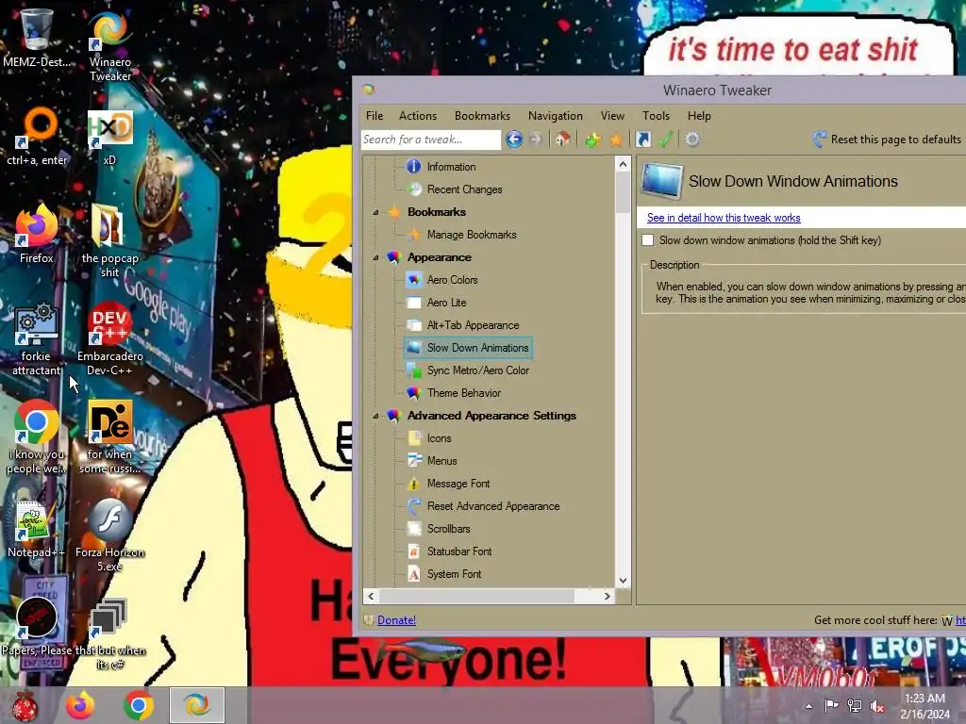Select Statusbar Font tweak
Image resolution: width=966 pixels, height=724 pixels.
pyautogui.click(x=459, y=551)
